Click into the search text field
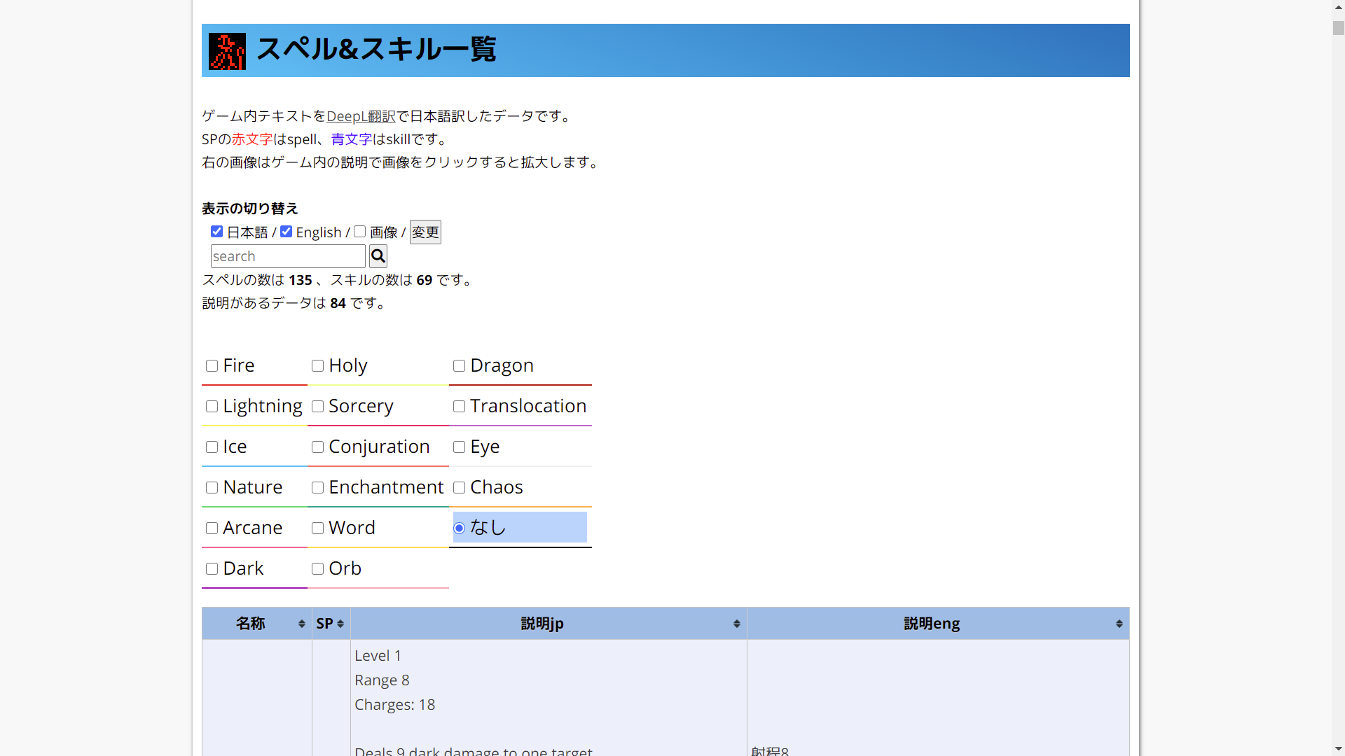1345x756 pixels. point(288,256)
